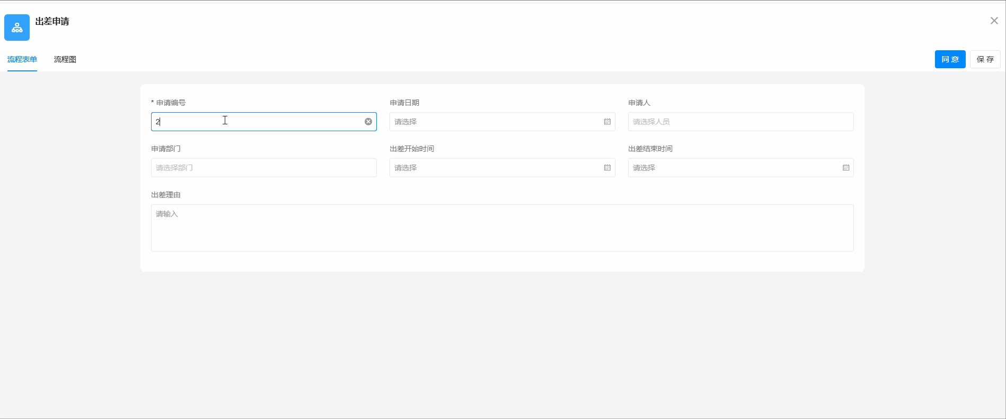Click the calendar icon in 申请日期
Viewport: 1006px width, 419px height.
607,122
